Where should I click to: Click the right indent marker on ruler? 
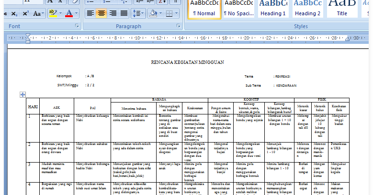click(x=347, y=39)
